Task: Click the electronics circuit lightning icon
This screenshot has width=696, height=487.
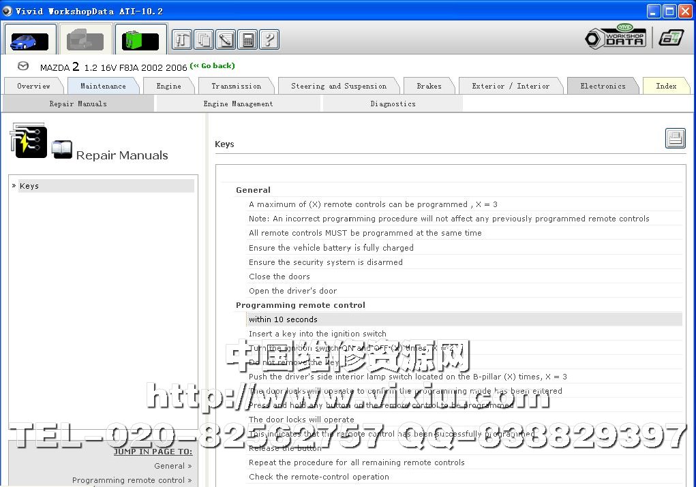Action: pyautogui.click(x=29, y=141)
